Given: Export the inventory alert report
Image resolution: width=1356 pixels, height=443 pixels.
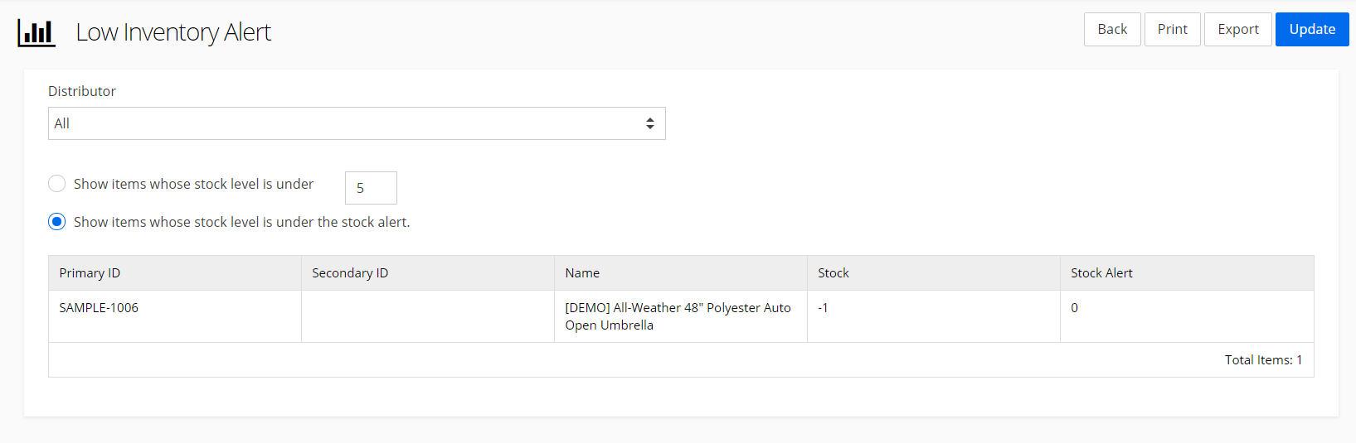Looking at the screenshot, I should coord(1238,30).
